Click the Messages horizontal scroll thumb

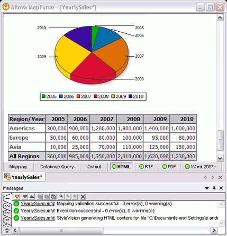[x=61, y=230]
